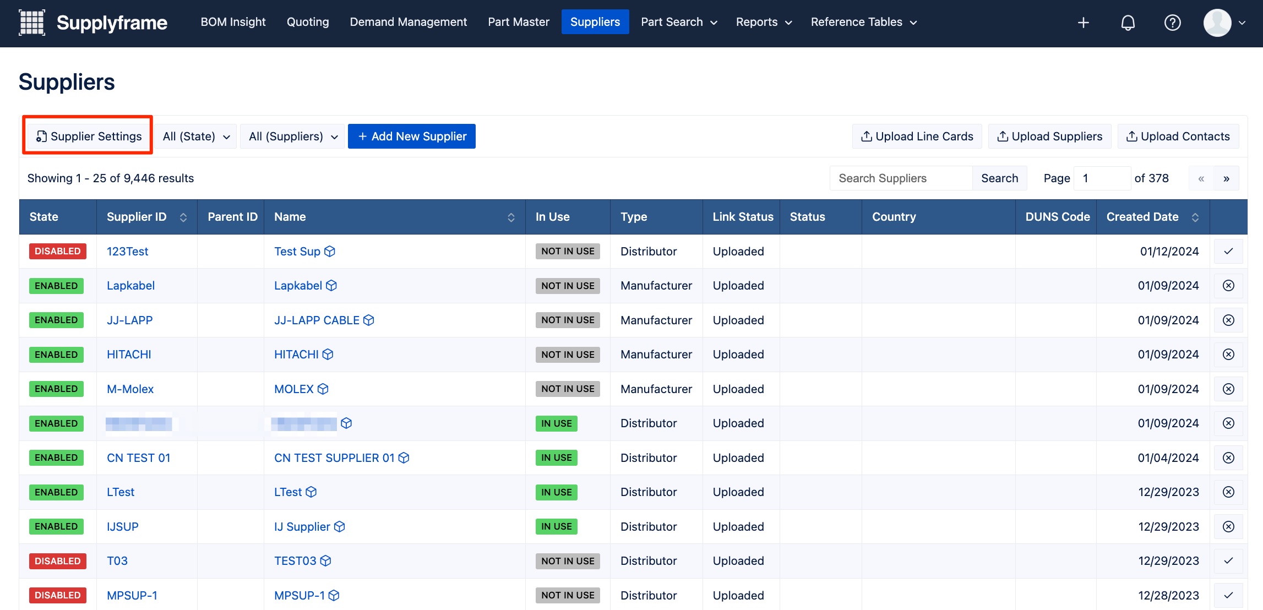Expand the user account menu arrow
1263x610 pixels.
1242,23
